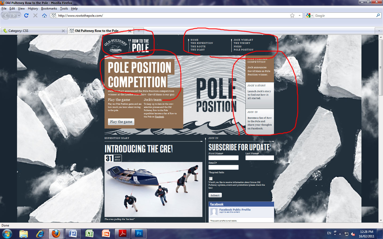This screenshot has width=383, height=239.
Task: Open Photoshop from the taskbar
Action: (x=139, y=234)
